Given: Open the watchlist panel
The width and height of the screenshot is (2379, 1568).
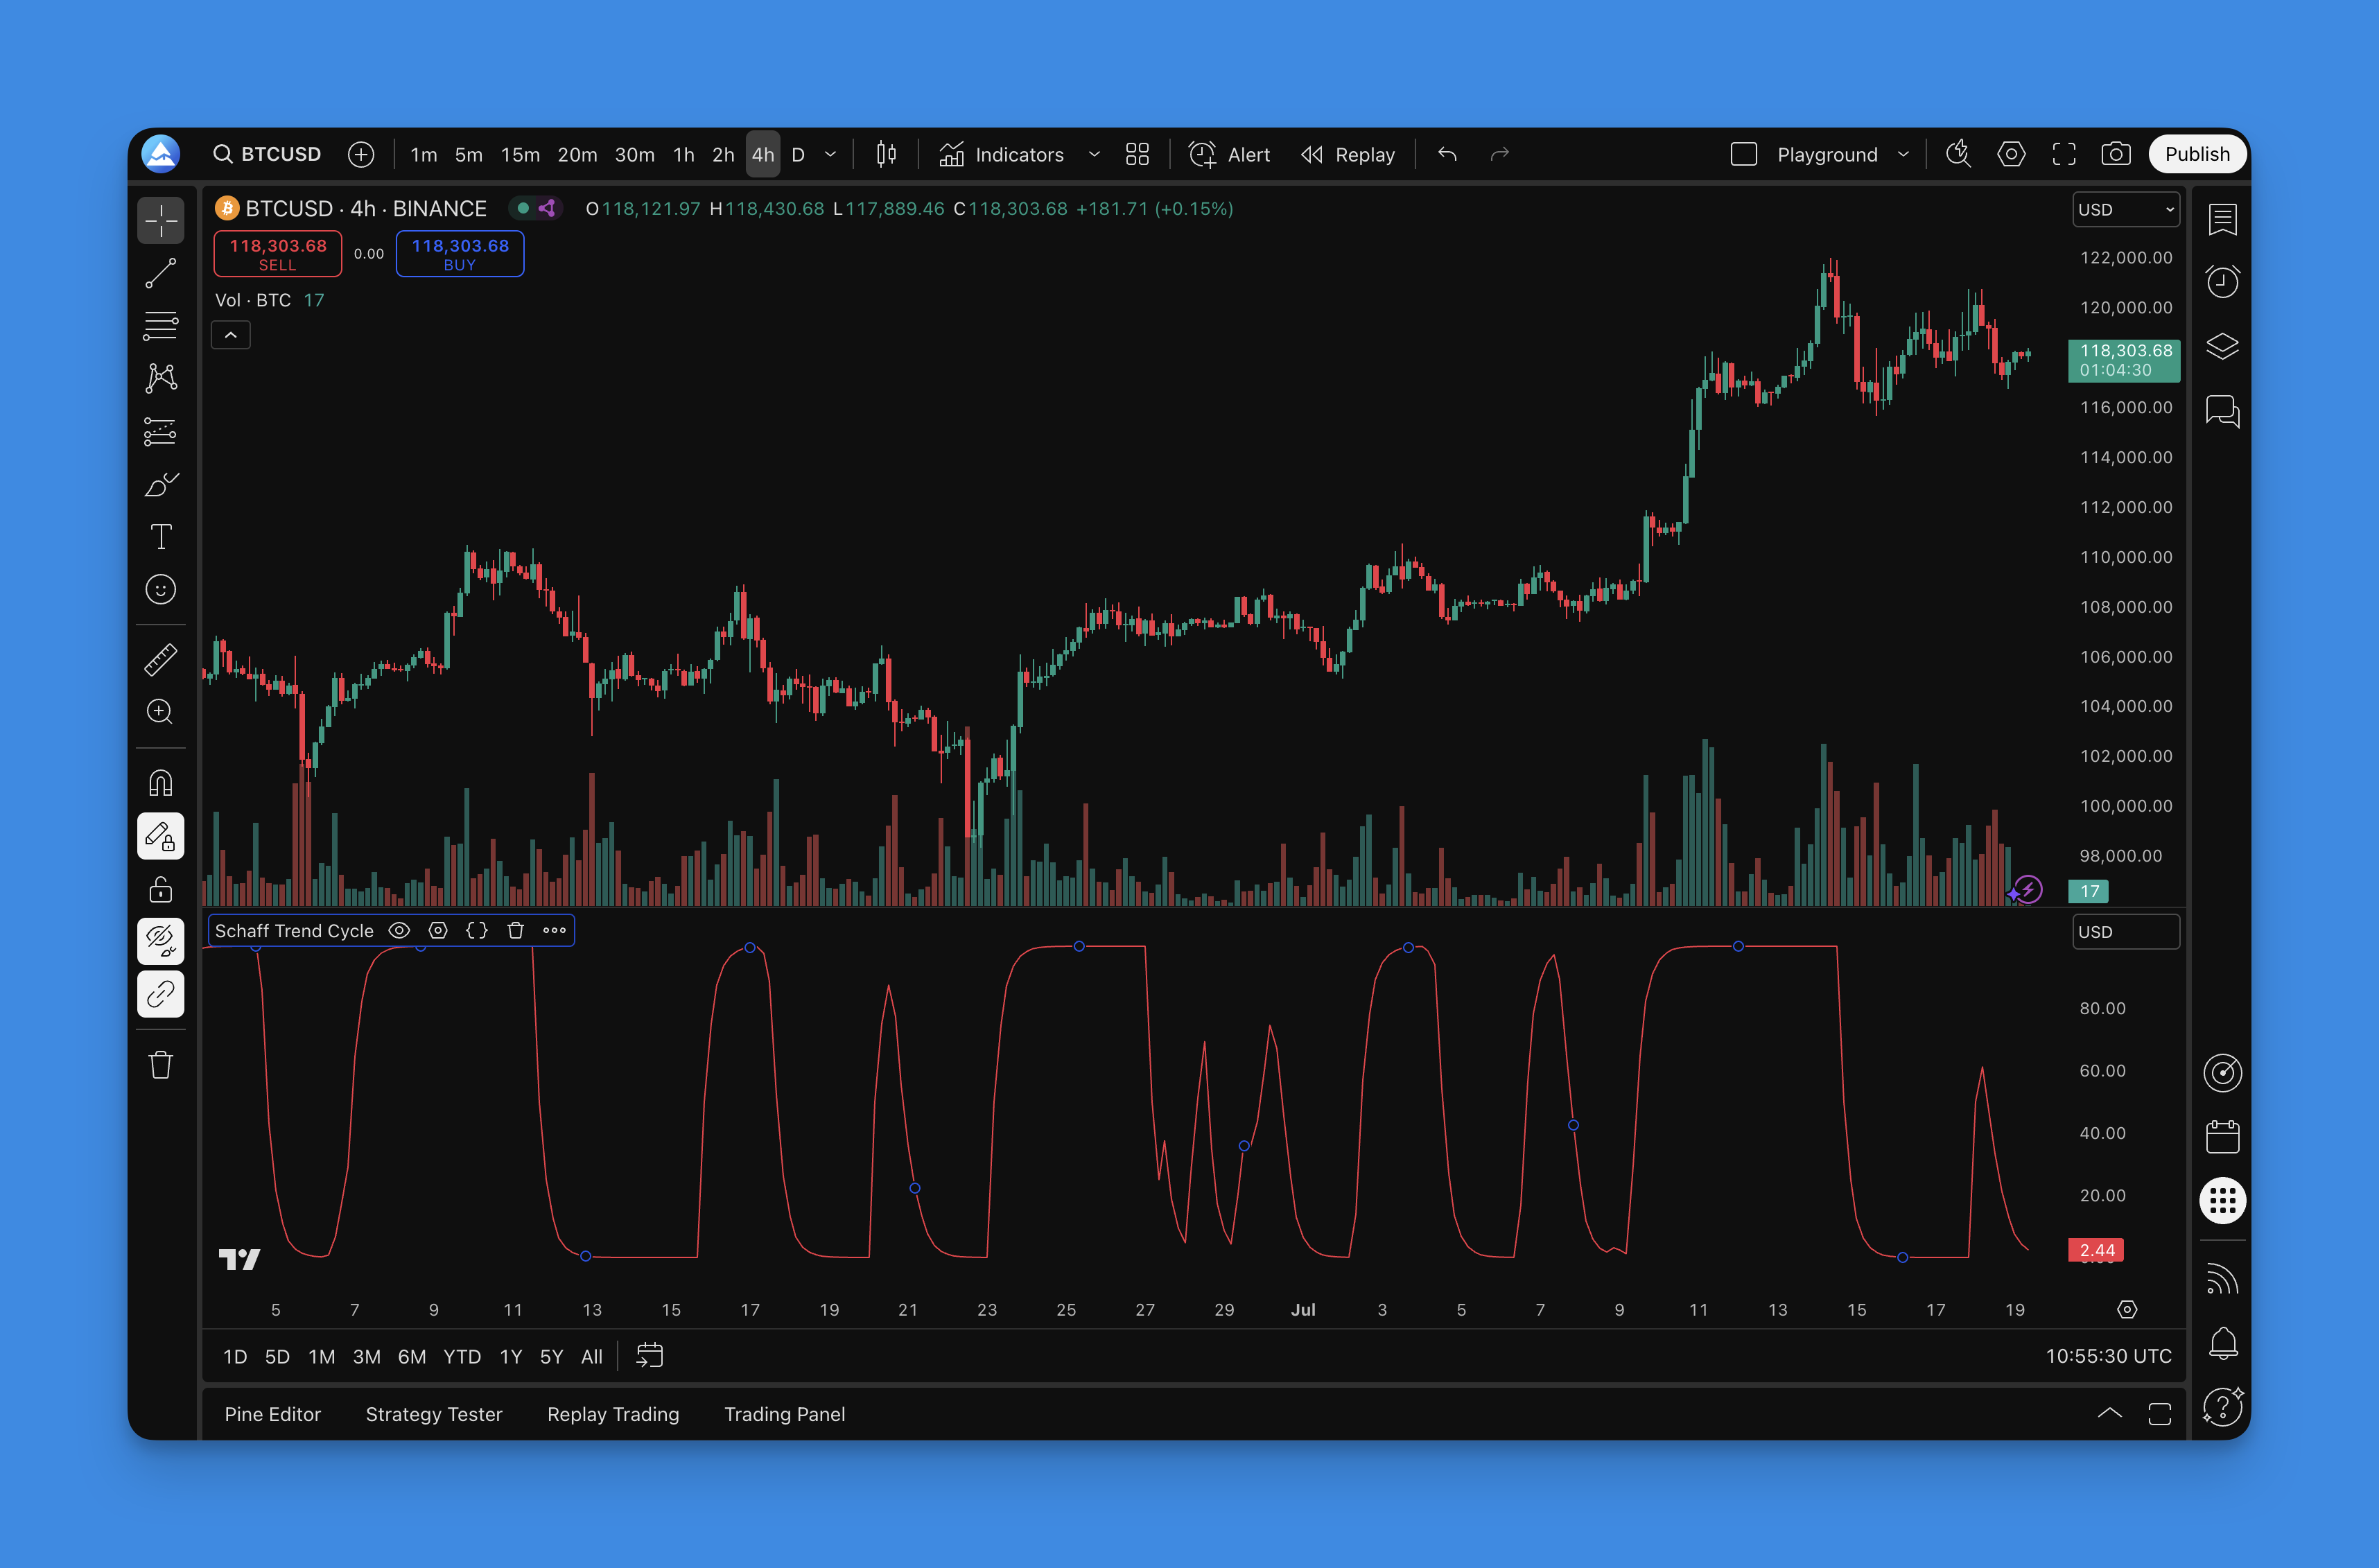Looking at the screenshot, I should 2222,219.
